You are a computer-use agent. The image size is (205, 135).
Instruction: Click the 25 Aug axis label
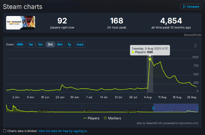(192, 97)
